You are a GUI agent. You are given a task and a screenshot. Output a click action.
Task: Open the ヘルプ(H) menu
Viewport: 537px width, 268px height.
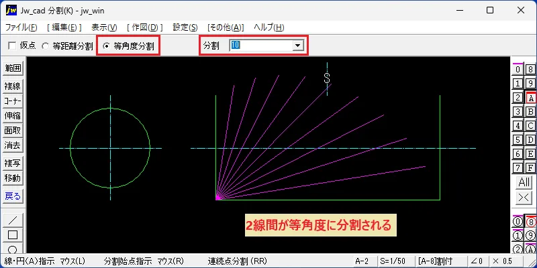[269, 27]
